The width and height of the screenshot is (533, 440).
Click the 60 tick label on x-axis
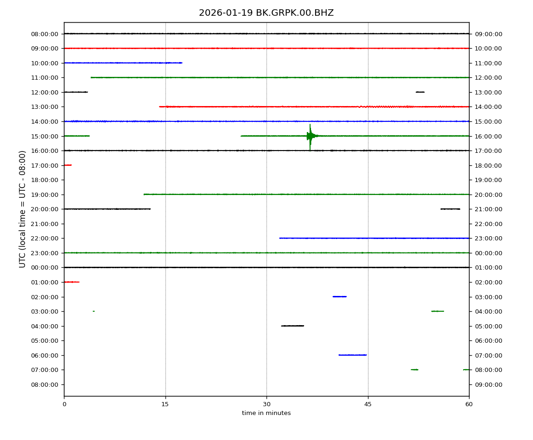coord(469,404)
